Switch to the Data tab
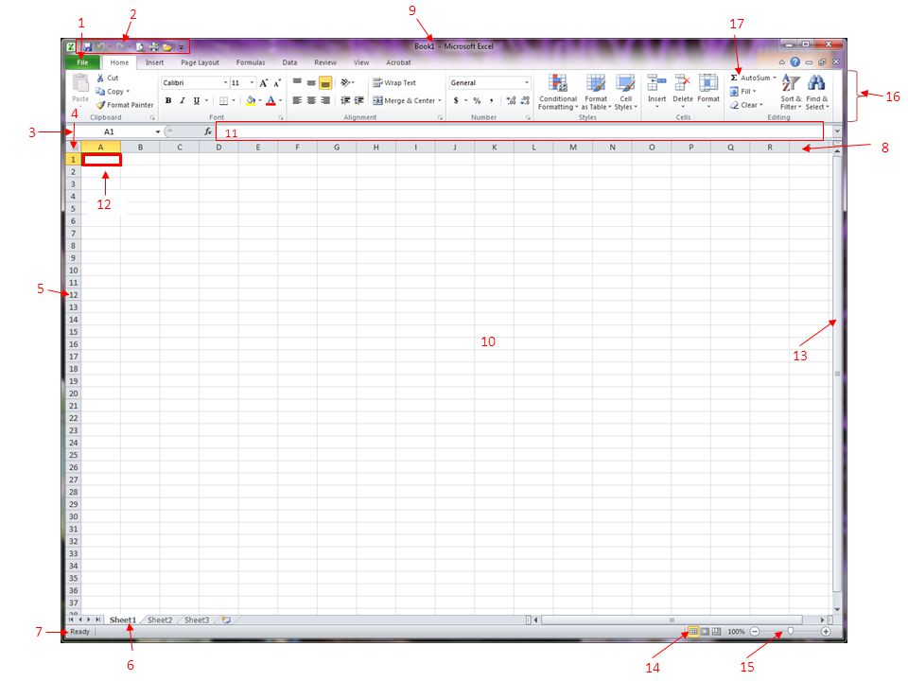The image size is (908, 681). pyautogui.click(x=289, y=62)
